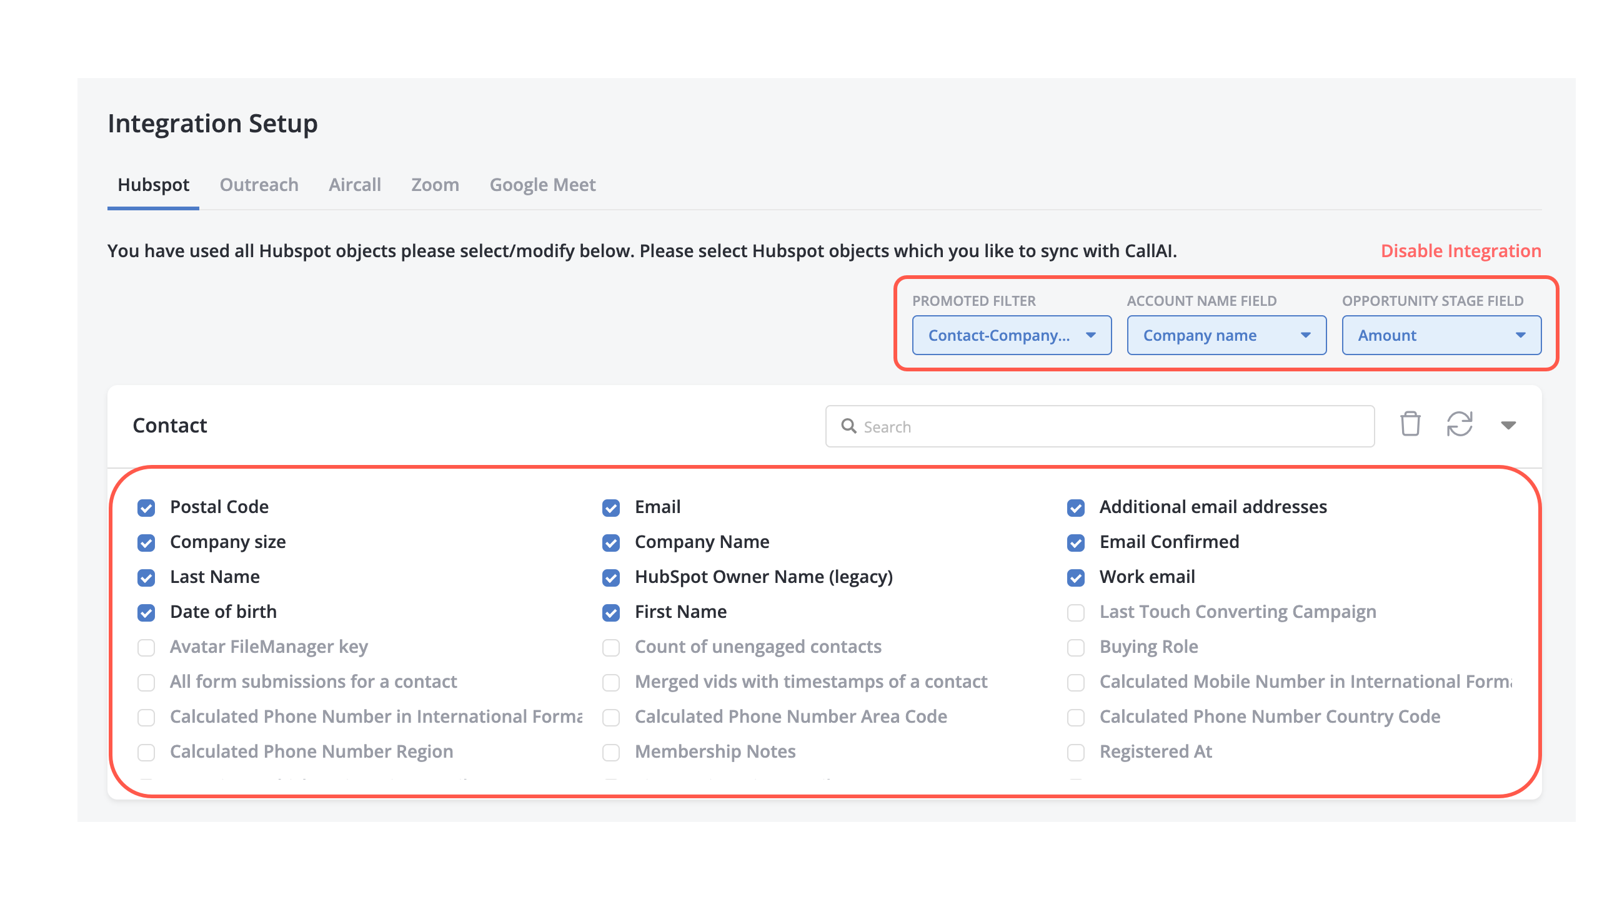Viewport: 1602px width, 900px height.
Task: Click the Last Touch Converting Campaign checkbox
Action: (1077, 612)
